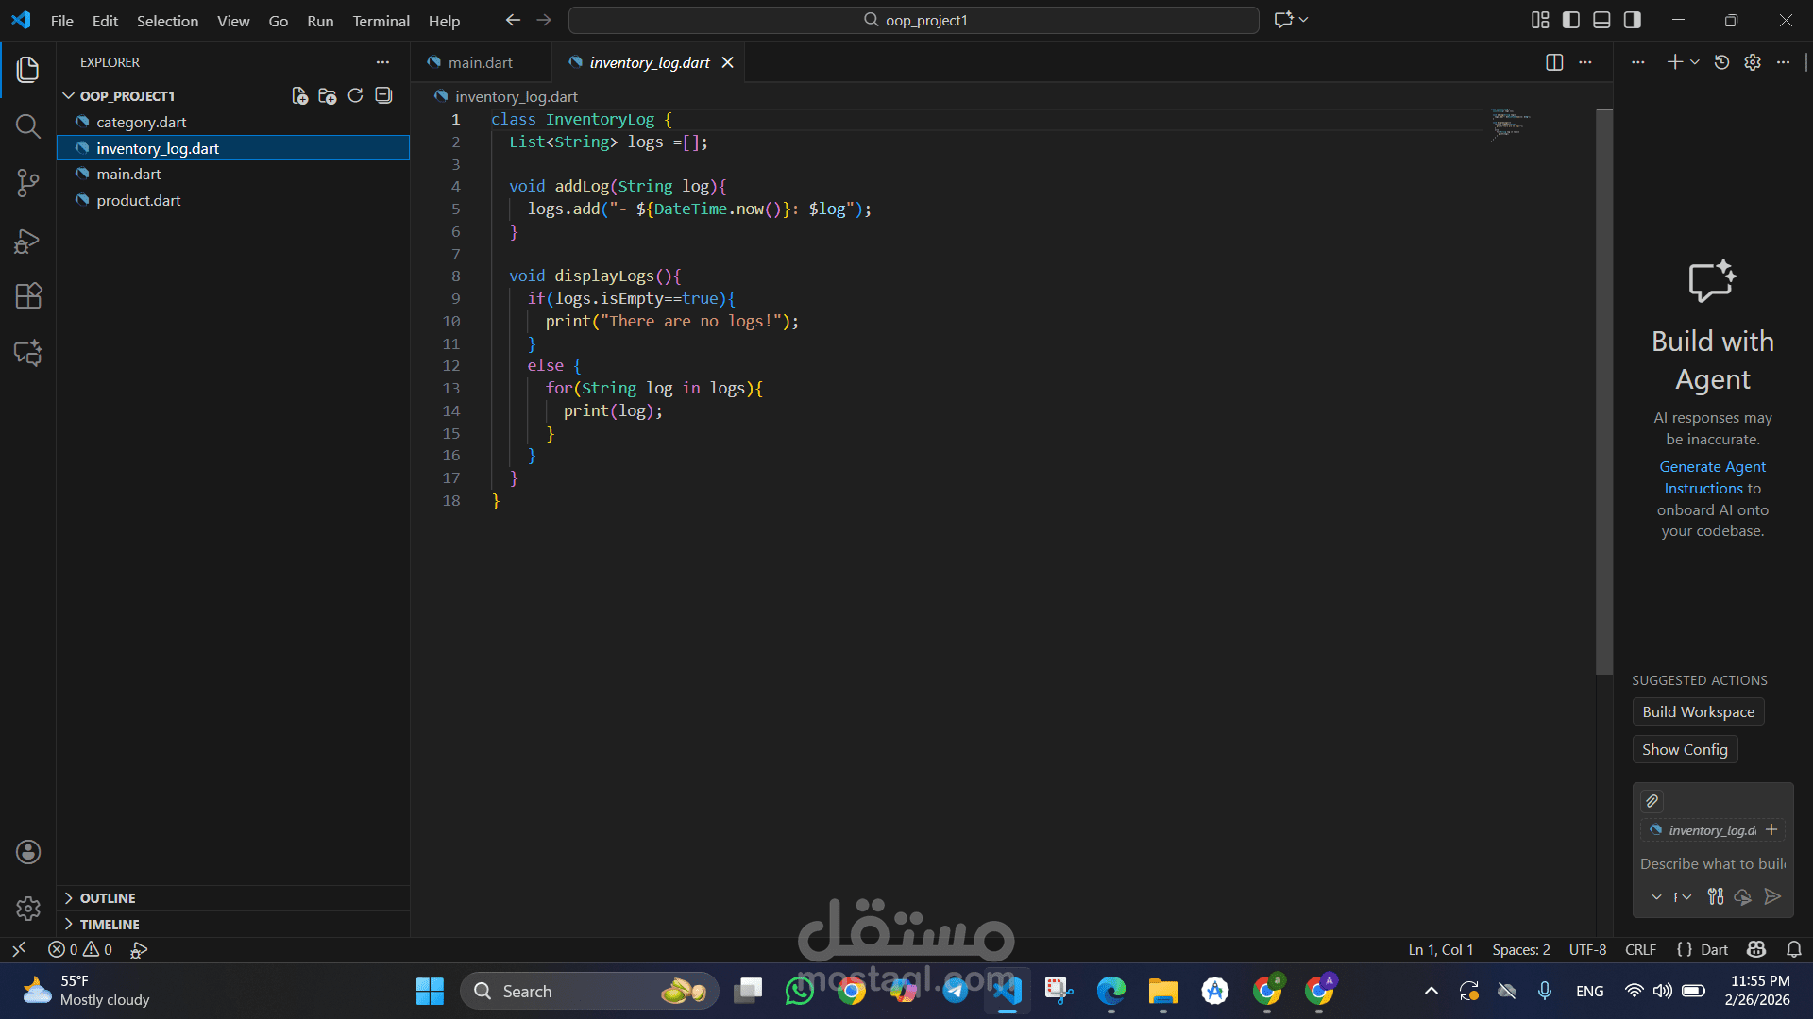
Task: Expand the OUTLINE section
Action: (x=107, y=898)
